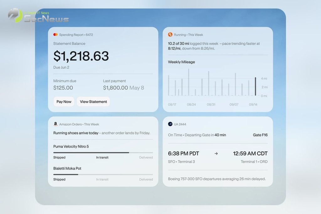This screenshot has height=214, width=321.
Task: Click the Bialetti Moka Pot progress bar
Action: click(x=103, y=174)
